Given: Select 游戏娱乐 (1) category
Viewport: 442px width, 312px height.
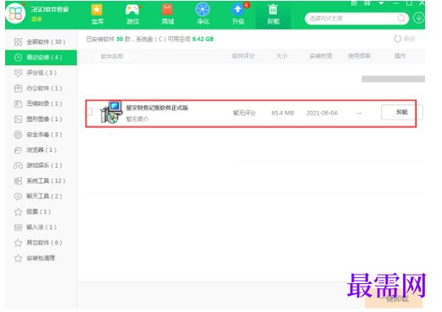Looking at the screenshot, I should tap(41, 165).
